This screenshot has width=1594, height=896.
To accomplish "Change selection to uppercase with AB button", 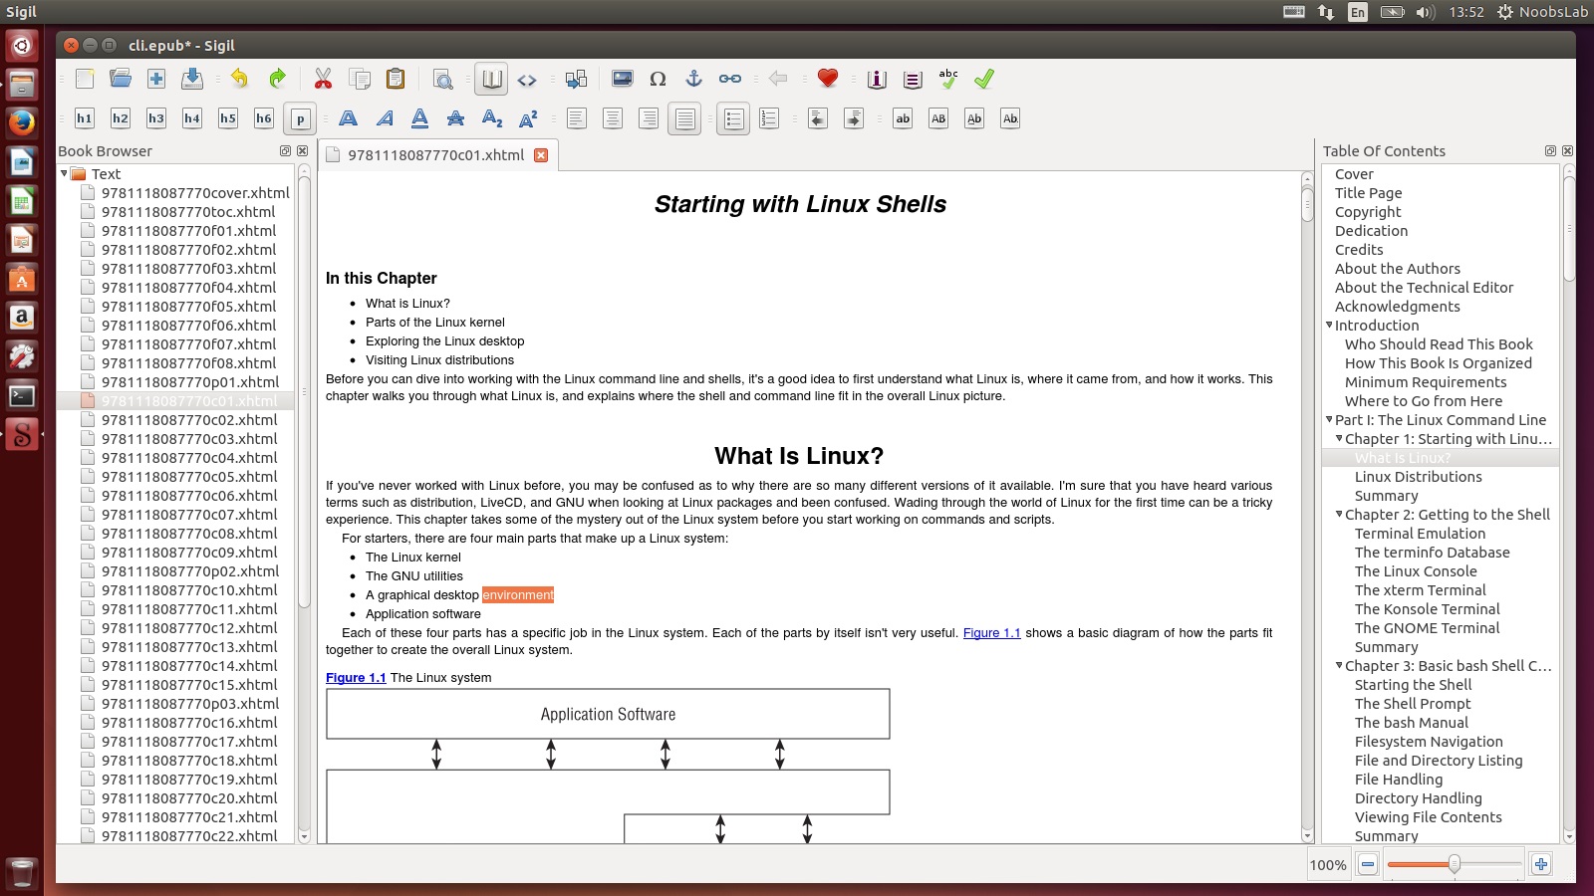I will click(938, 118).
